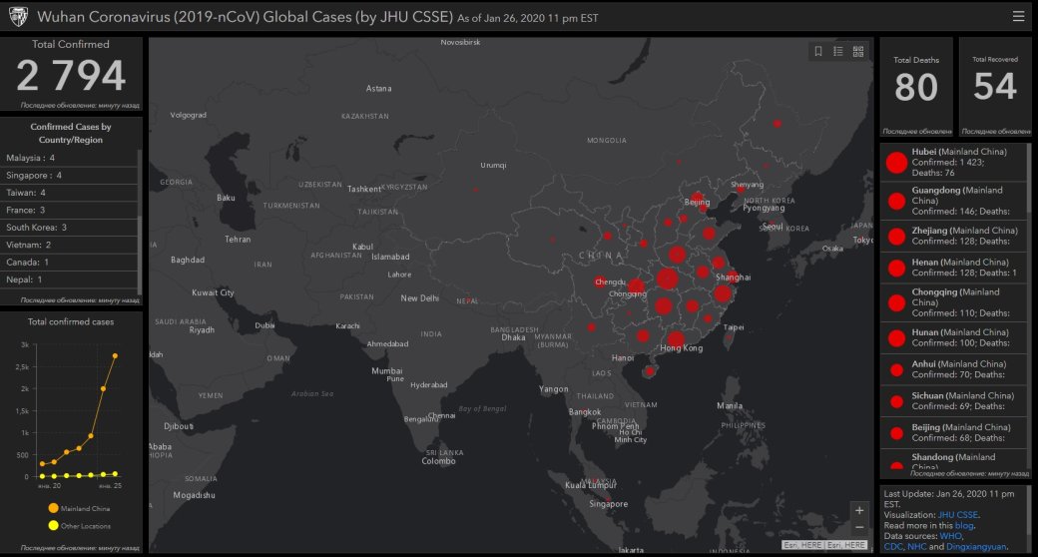Select the Vietnam: 2 row
The height and width of the screenshot is (557, 1038).
click(x=69, y=245)
